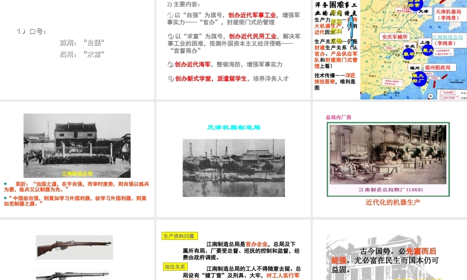Click the cannon factory workshop photo
This screenshot has height=280, width=467.
388,155
